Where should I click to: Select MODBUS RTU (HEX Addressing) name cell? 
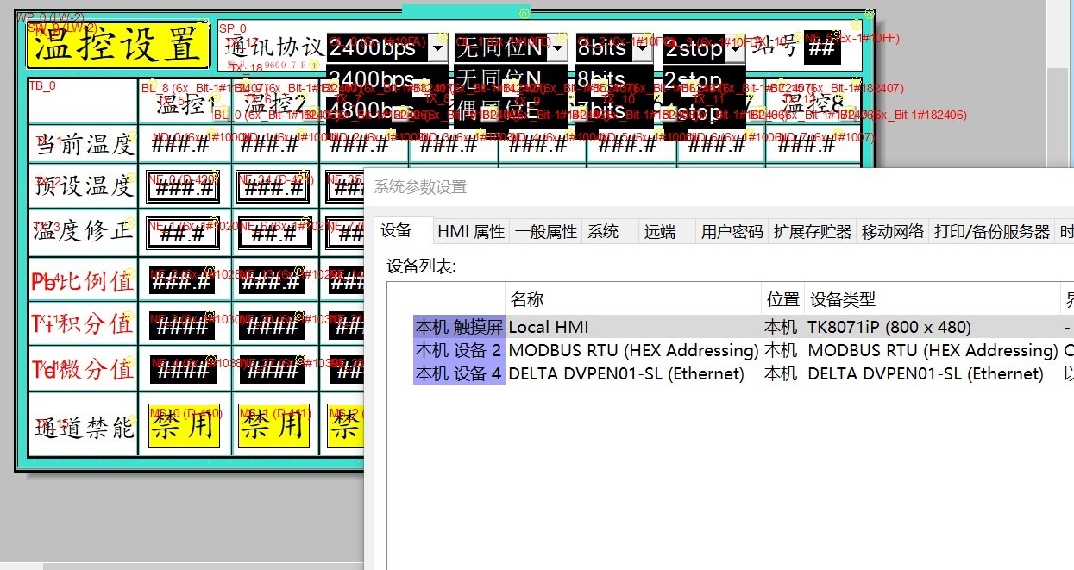tap(633, 351)
